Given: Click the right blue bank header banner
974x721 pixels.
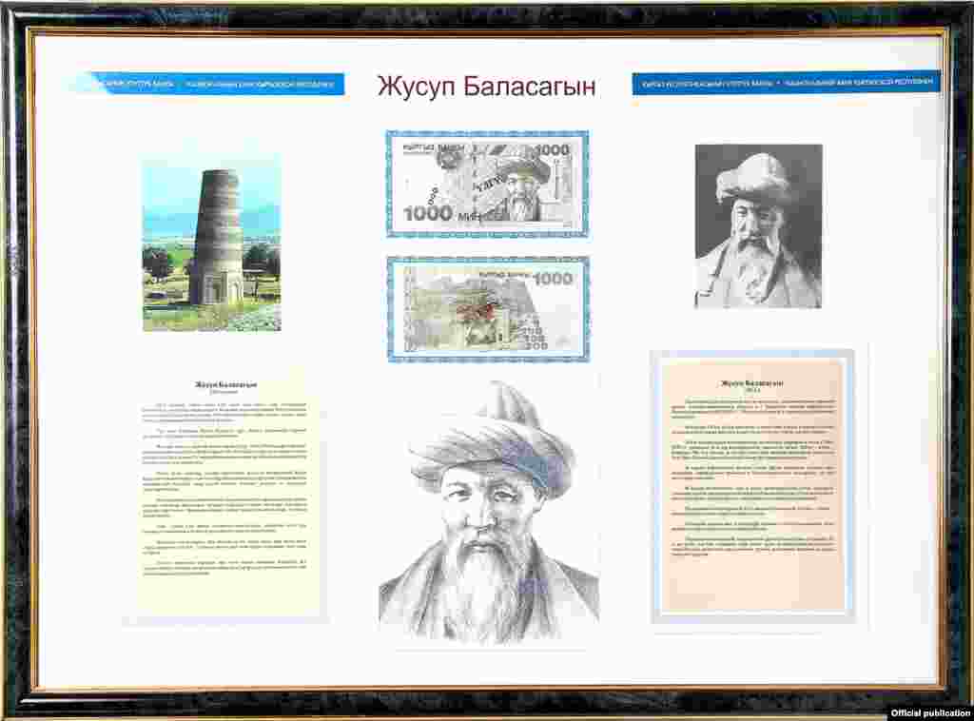Looking at the screenshot, I should pyautogui.click(x=786, y=84).
